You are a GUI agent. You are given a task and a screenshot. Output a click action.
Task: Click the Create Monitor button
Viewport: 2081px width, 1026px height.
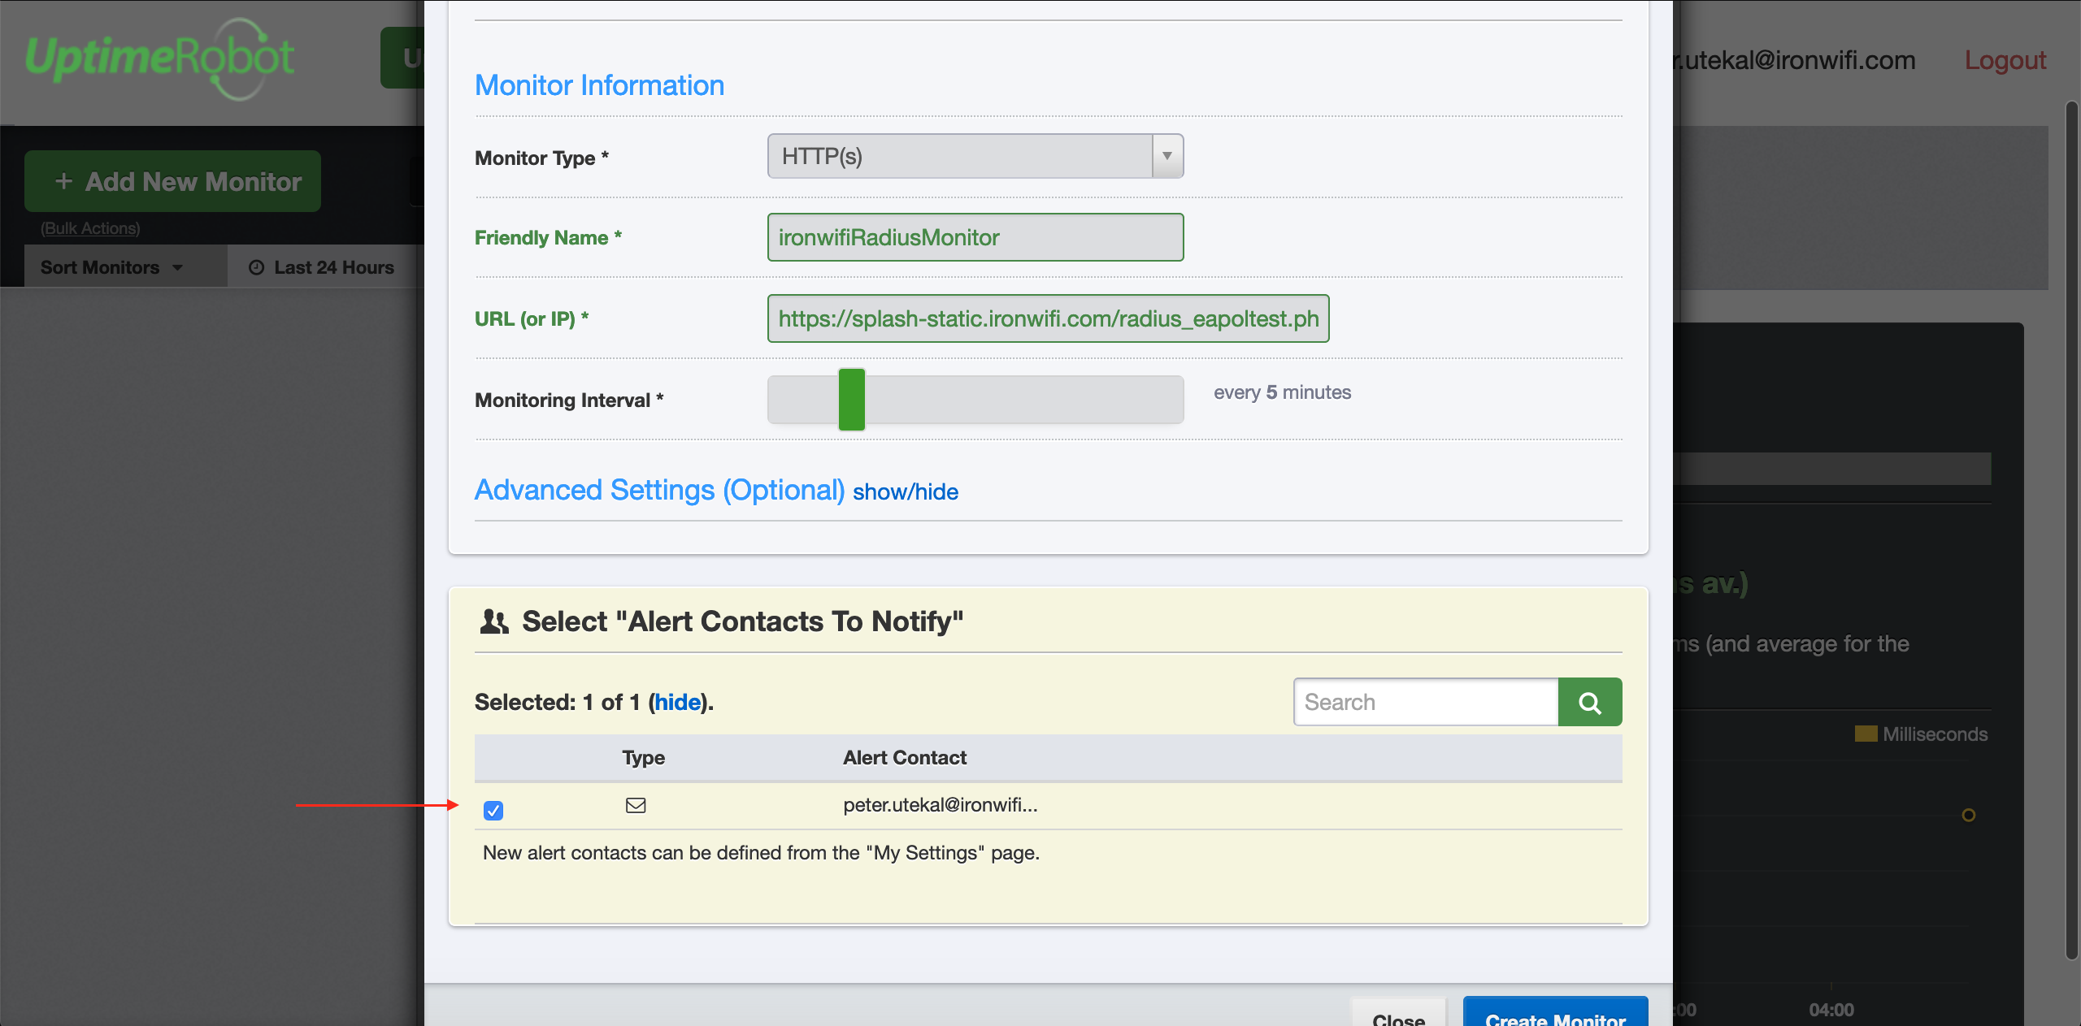click(1554, 1018)
